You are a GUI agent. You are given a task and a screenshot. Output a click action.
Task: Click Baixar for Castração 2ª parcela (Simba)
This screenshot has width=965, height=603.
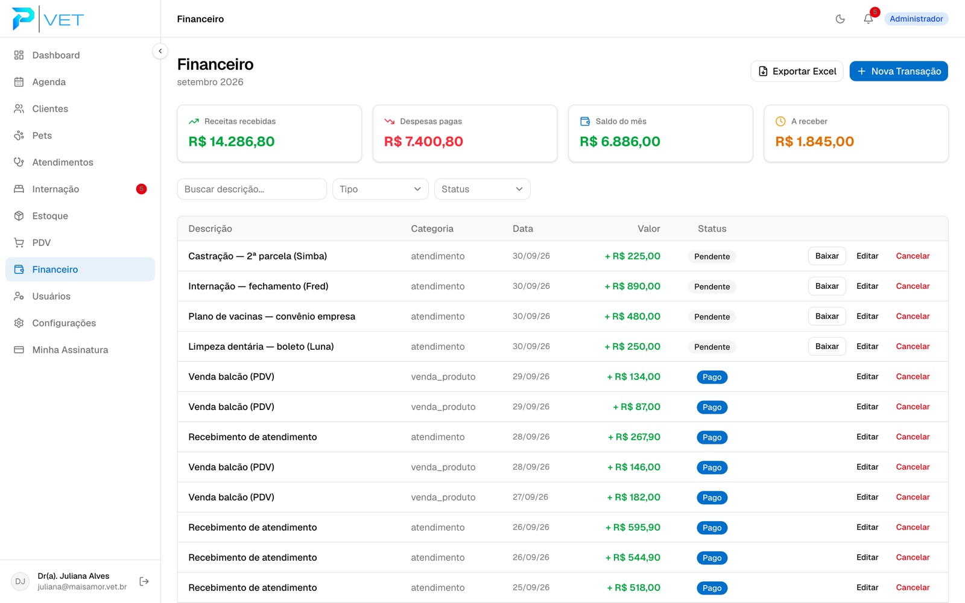[x=827, y=256]
